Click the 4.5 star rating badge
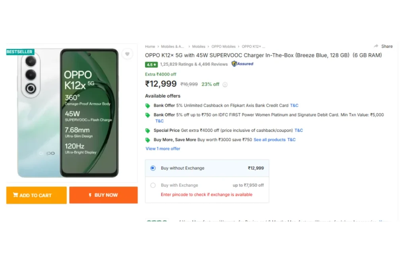 [151, 65]
